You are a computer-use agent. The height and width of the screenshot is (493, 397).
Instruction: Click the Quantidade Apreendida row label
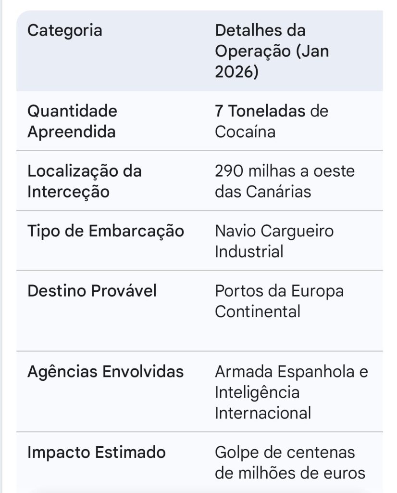tap(72, 121)
